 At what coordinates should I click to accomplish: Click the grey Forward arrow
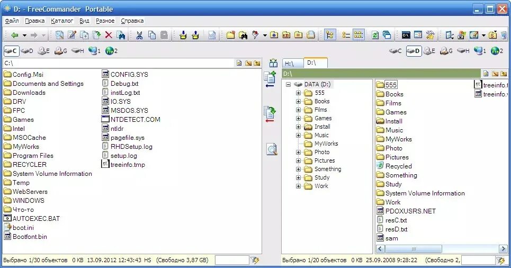(34, 35)
